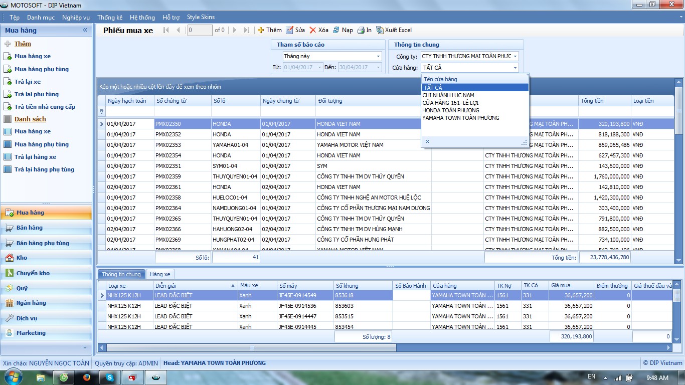This screenshot has width=685, height=385.
Task: Click the Nạp (reload) toolbar icon
Action: (336, 30)
